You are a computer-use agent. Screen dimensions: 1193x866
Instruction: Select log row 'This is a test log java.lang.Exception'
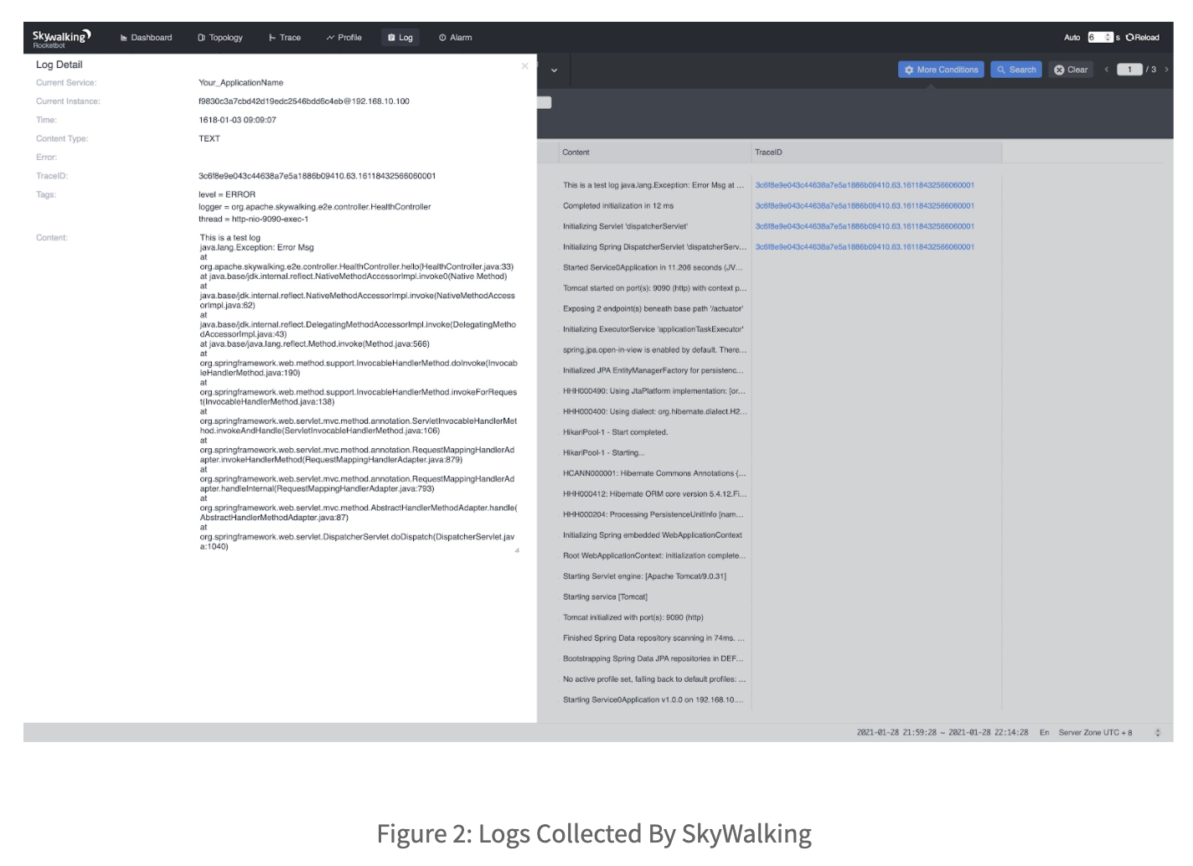653,185
